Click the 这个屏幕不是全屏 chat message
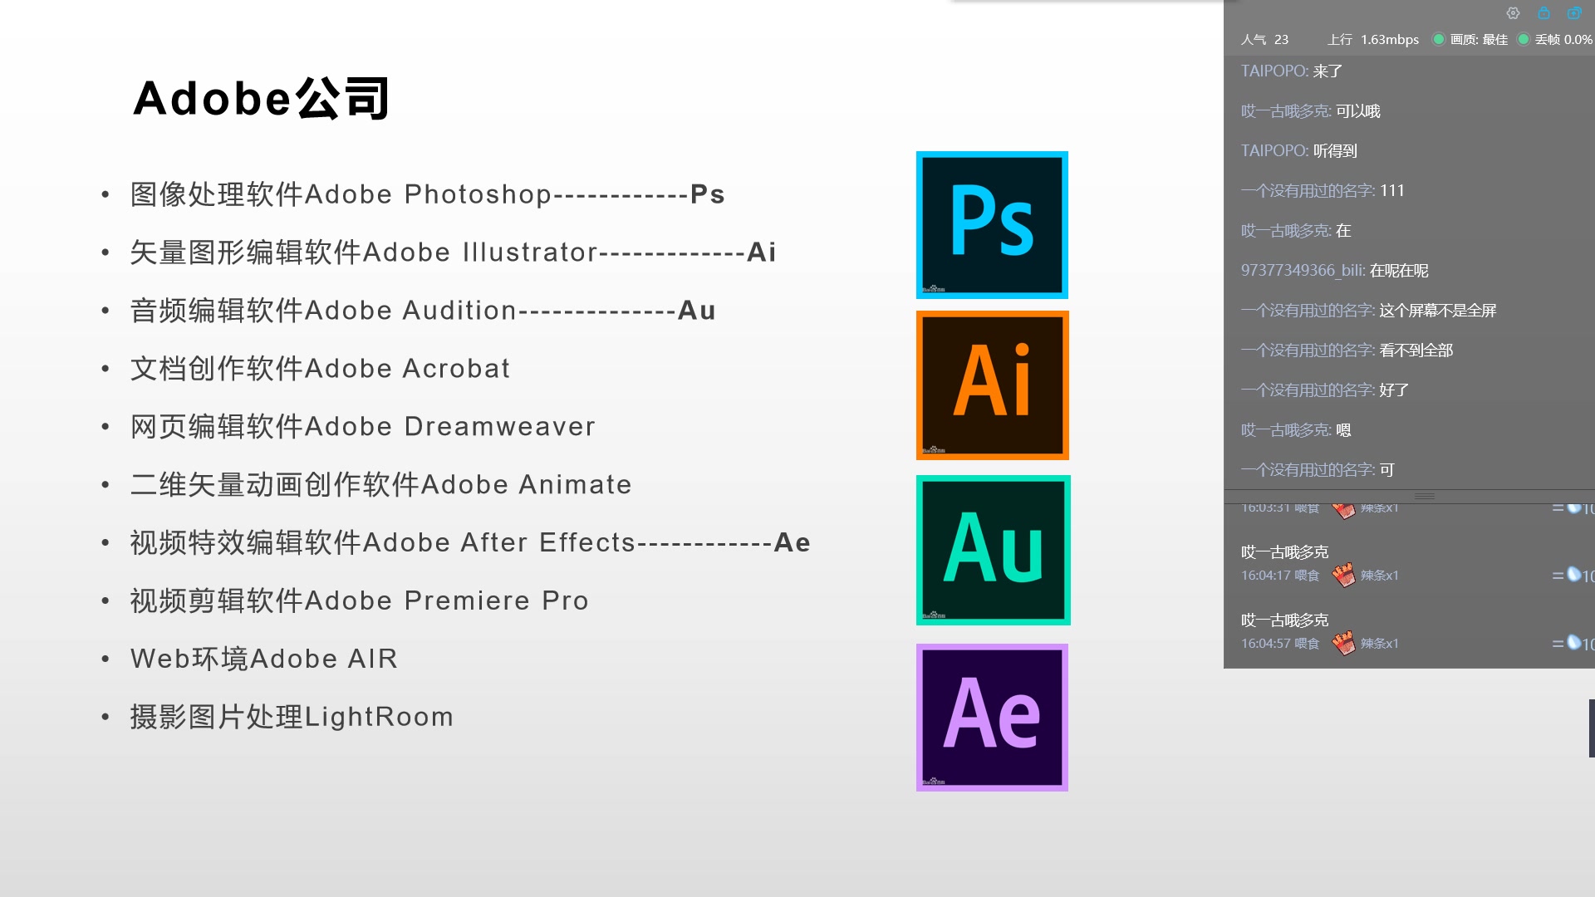Screen dimensions: 1595x897 pyautogui.click(x=1437, y=311)
